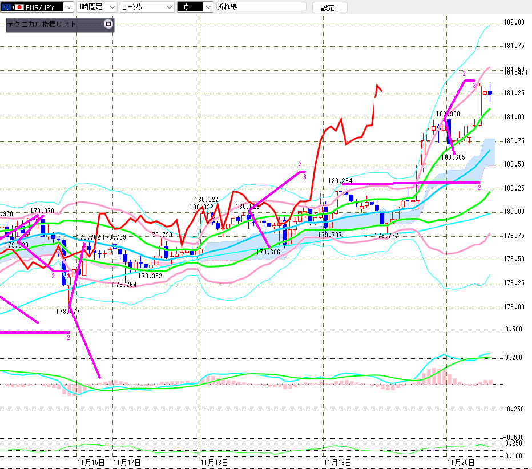Expand the テクニカル指標リスト panel using its square icon
The width and height of the screenshot is (532, 469).
coord(108,25)
